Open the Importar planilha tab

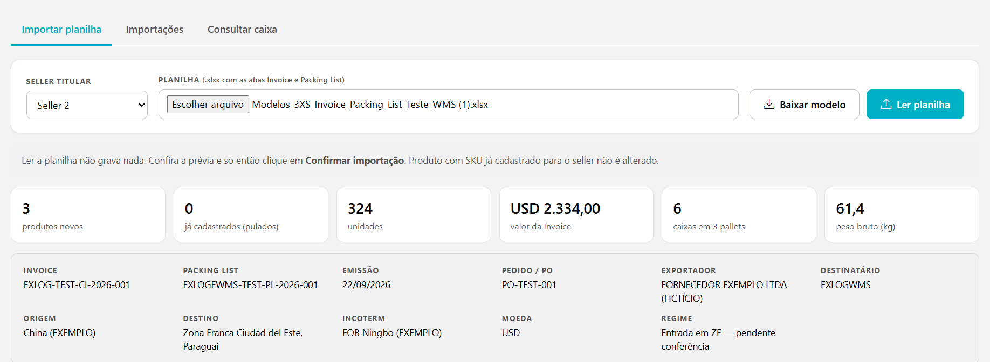coord(61,30)
